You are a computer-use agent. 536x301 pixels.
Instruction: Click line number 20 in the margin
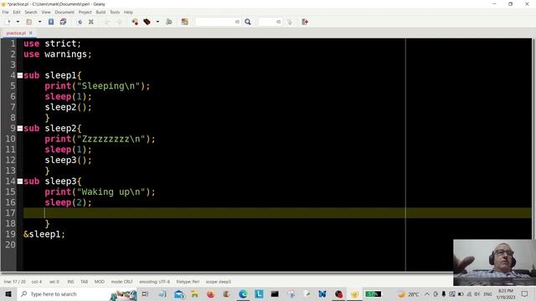pos(10,245)
